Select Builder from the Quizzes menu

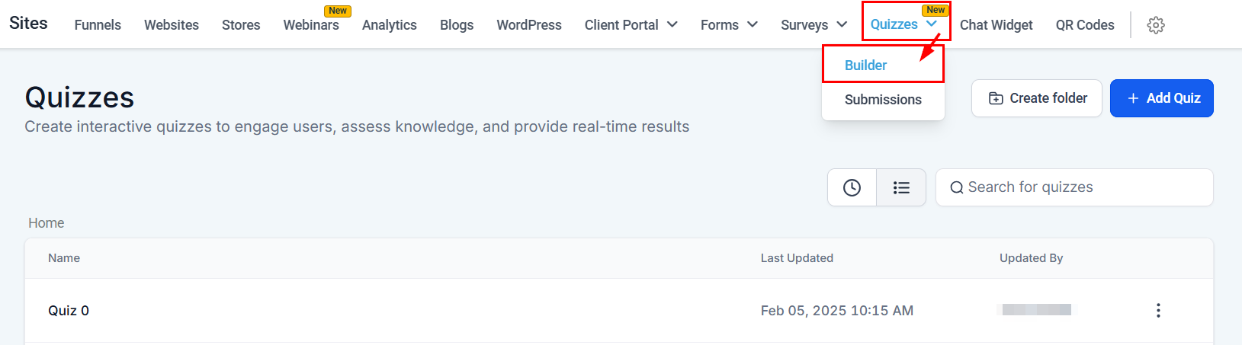click(865, 65)
